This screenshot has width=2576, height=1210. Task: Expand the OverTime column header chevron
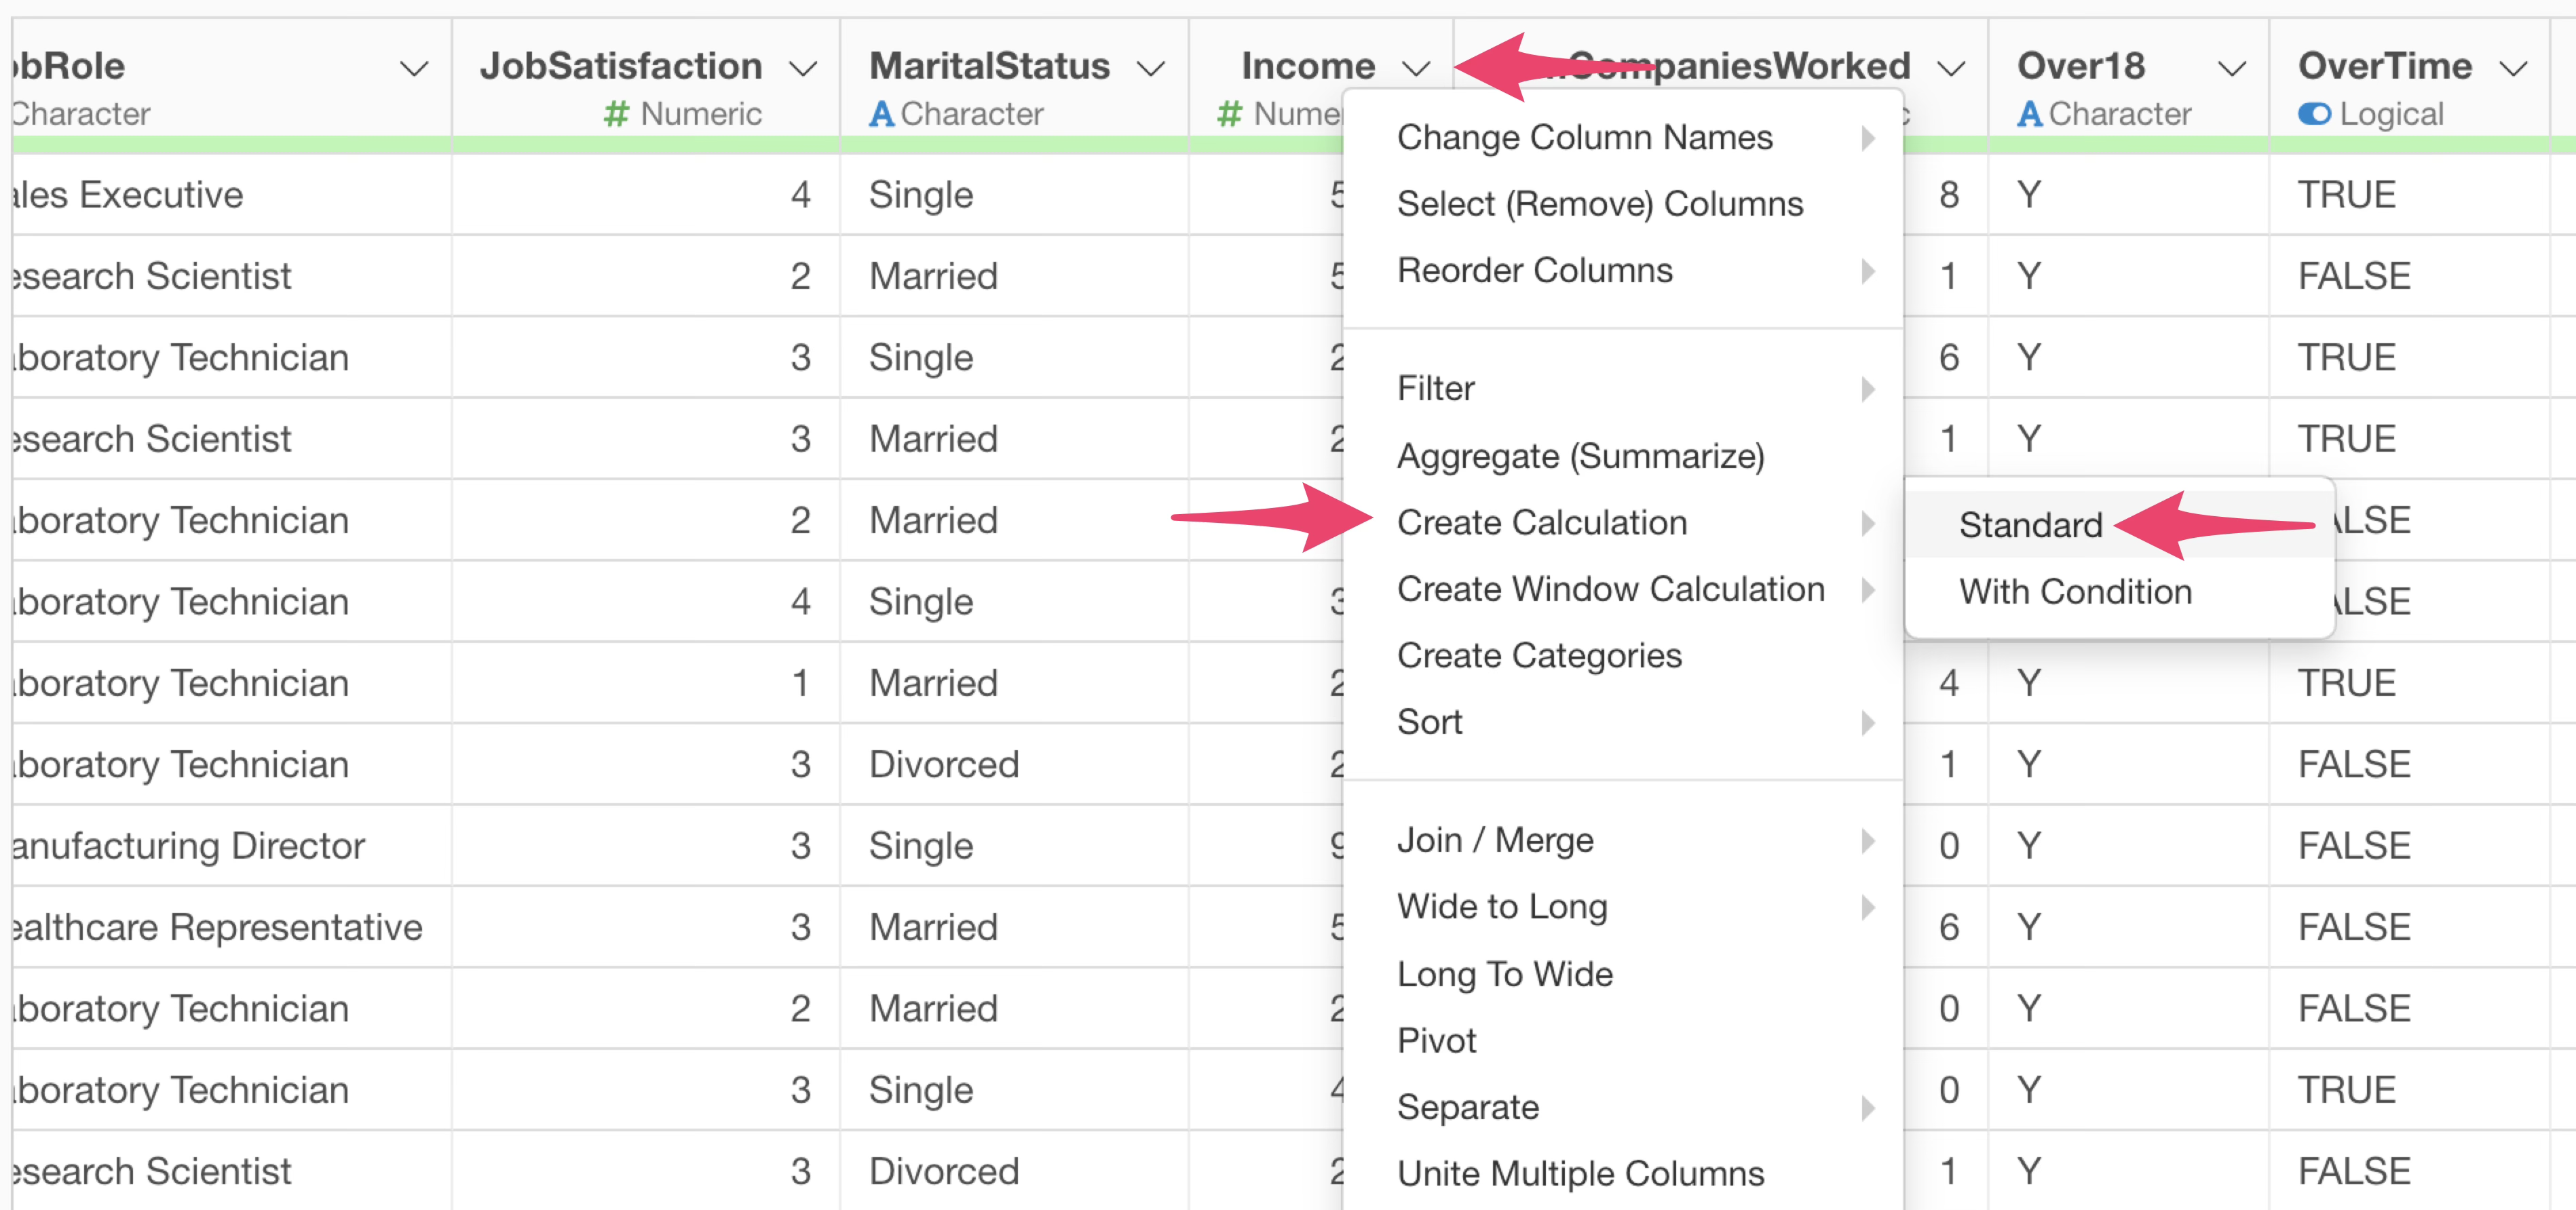(2514, 68)
